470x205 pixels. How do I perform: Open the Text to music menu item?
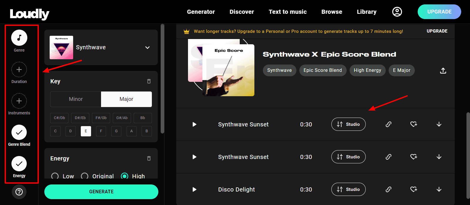tap(288, 12)
